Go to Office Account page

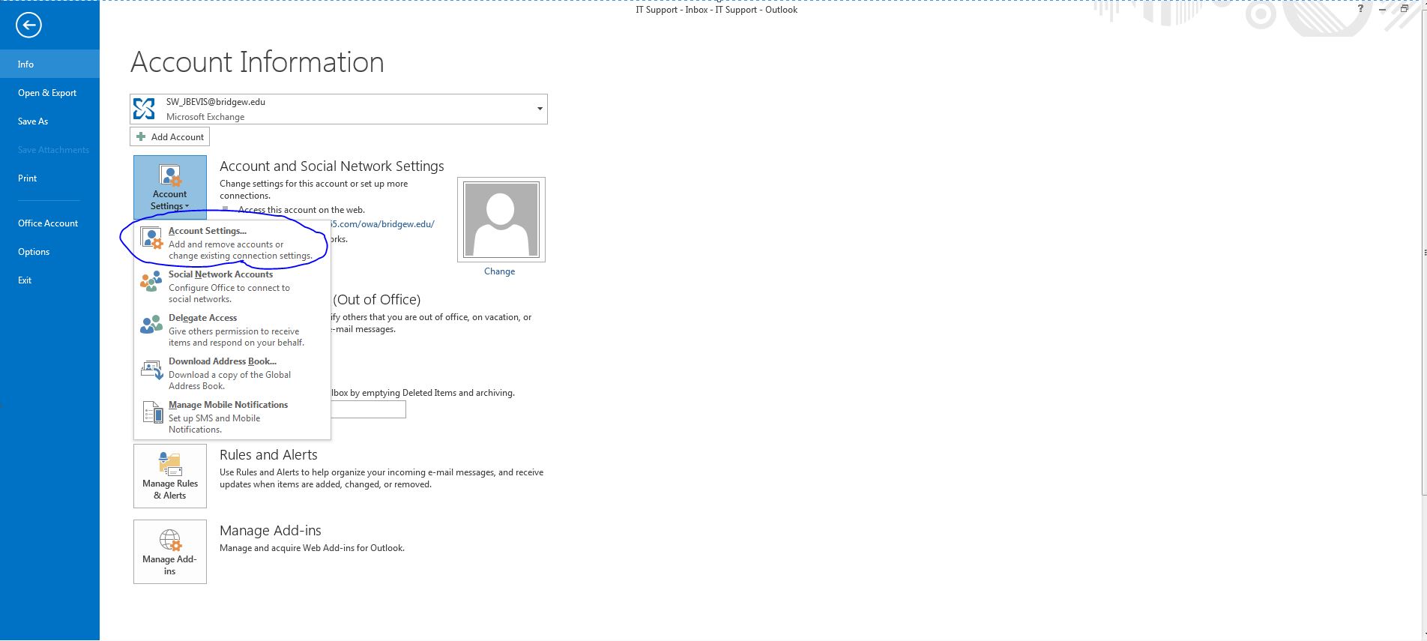click(48, 223)
